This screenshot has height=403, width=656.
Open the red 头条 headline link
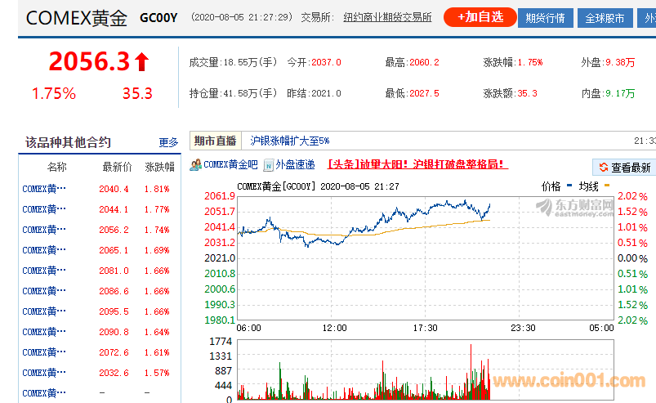coord(417,164)
